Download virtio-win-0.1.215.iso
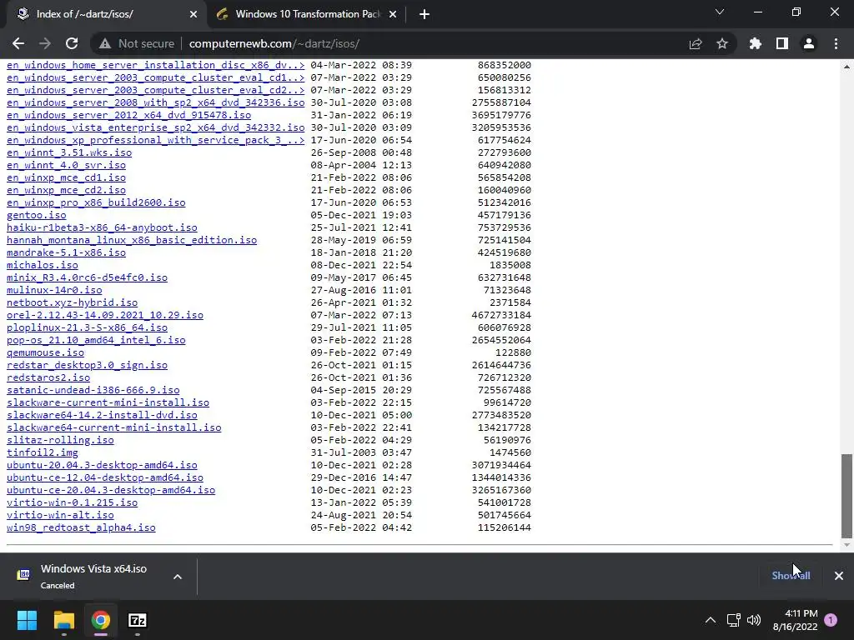This screenshot has height=640, width=854. pos(72,503)
